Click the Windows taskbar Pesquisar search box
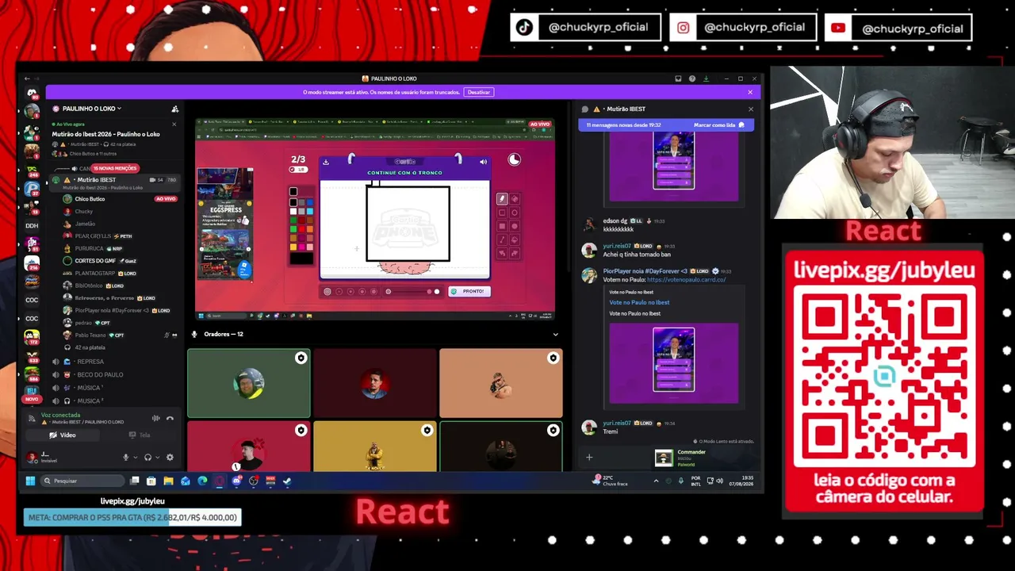Image resolution: width=1015 pixels, height=571 pixels. pyautogui.click(x=82, y=481)
